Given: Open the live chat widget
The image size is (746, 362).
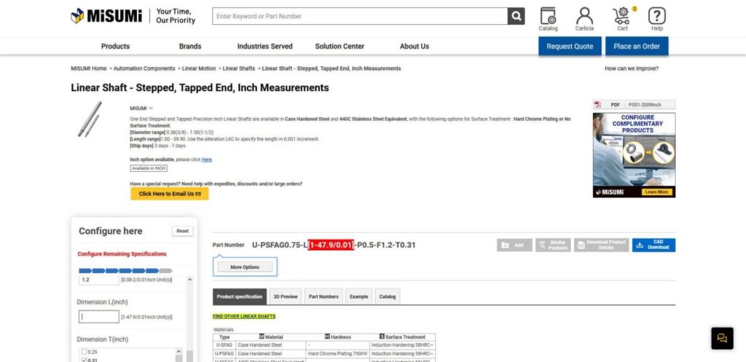Looking at the screenshot, I should tap(722, 339).
